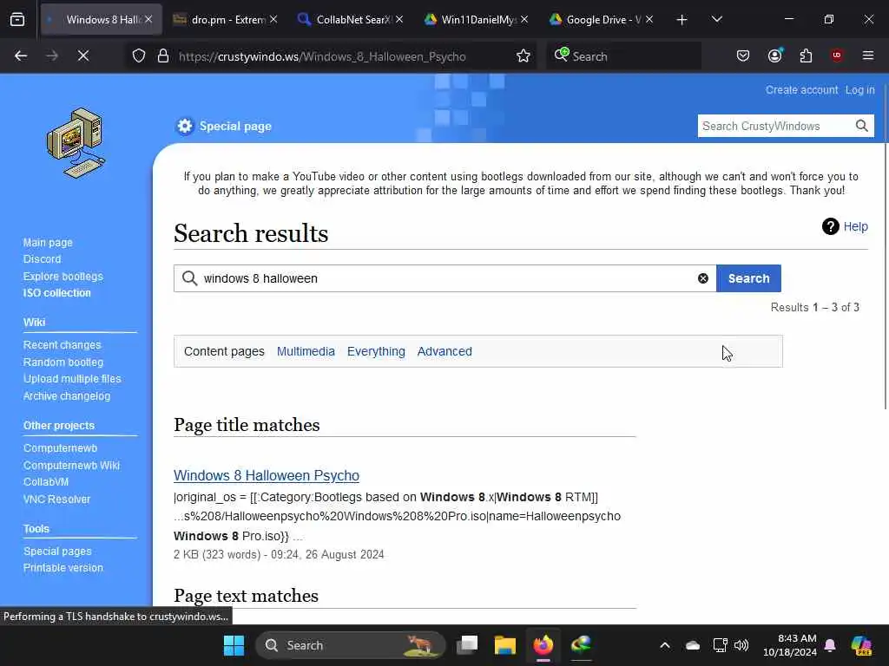Open CollabVM sidebar link

click(46, 482)
